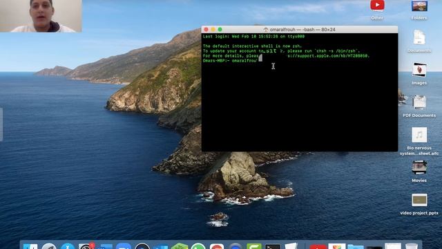This screenshot has height=249, width=442.
Task: Open the Images stack on desktop
Action: [419, 70]
